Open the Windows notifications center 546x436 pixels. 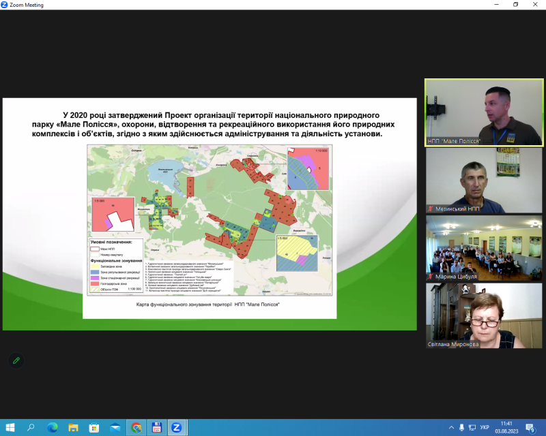530,427
